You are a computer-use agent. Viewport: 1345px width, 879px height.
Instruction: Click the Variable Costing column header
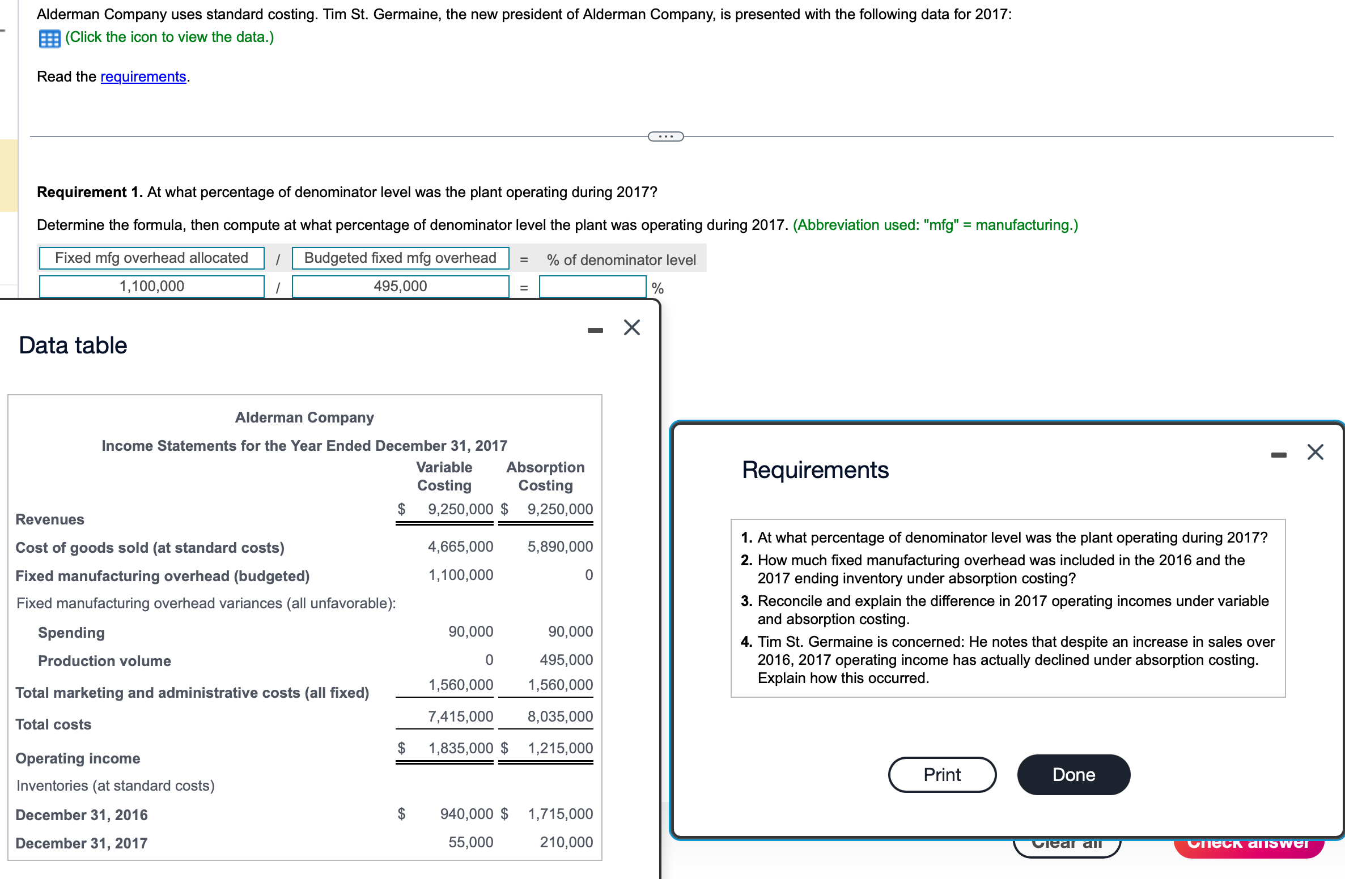point(444,476)
